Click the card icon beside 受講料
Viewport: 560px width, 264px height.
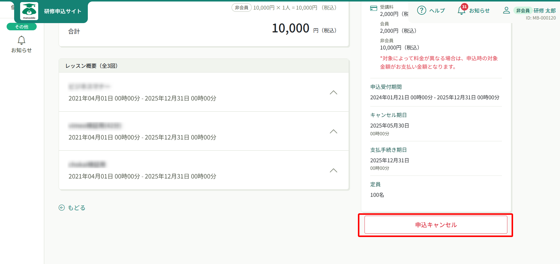click(373, 8)
